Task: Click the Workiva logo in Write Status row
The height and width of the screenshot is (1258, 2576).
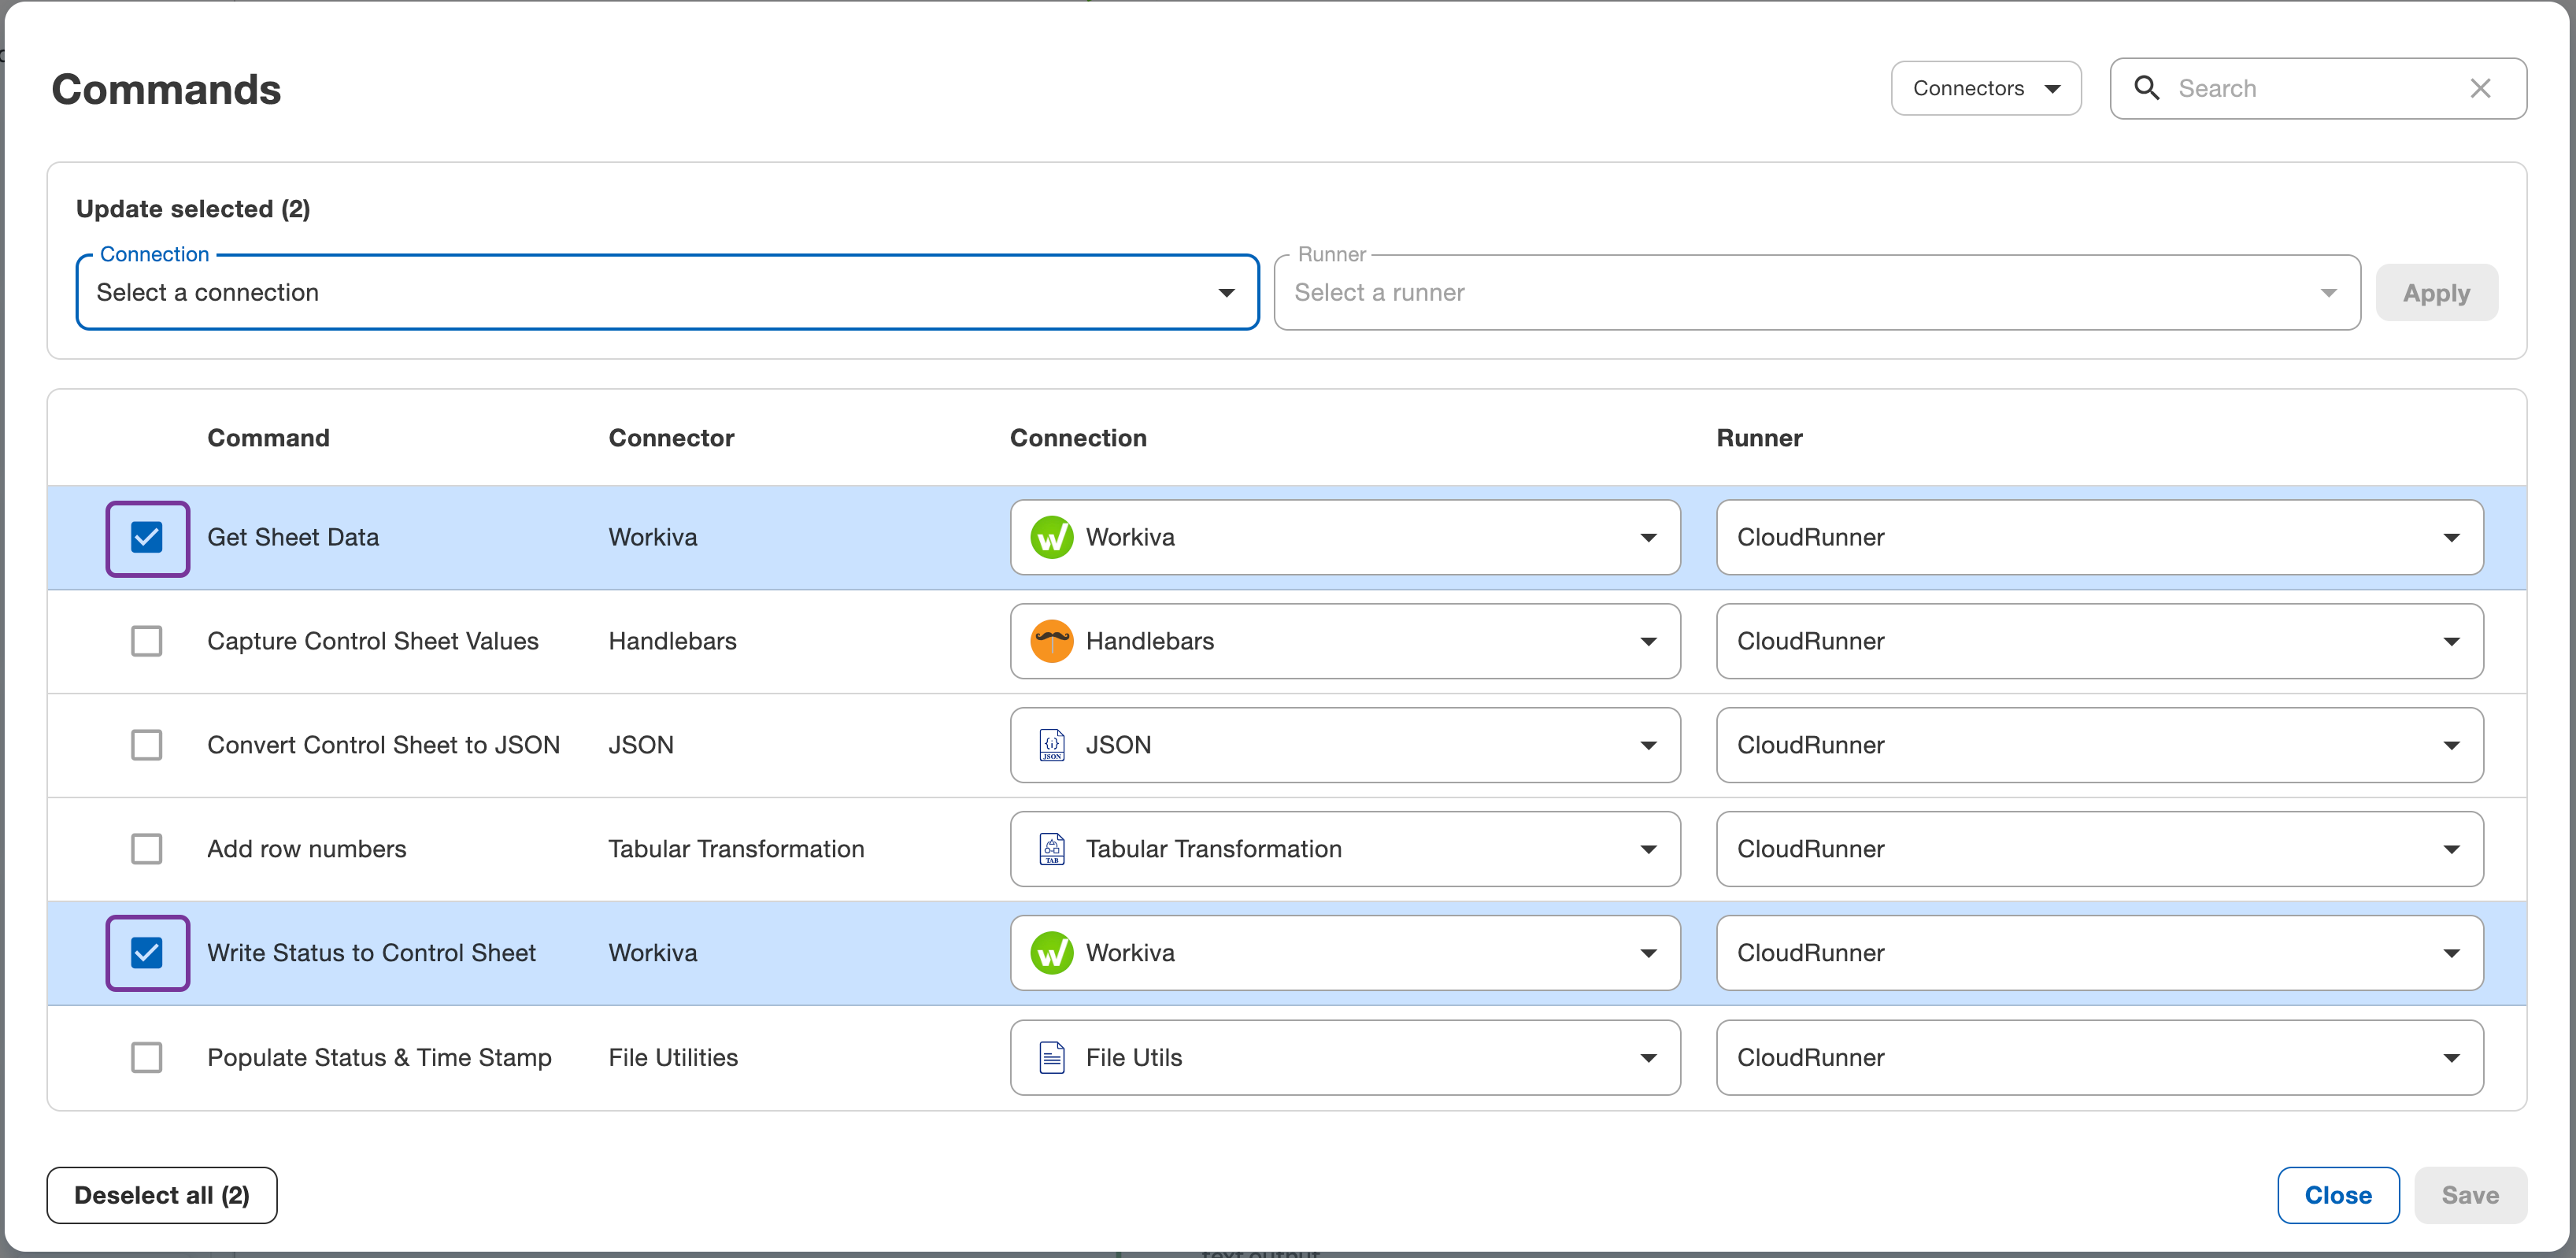Action: (x=1052, y=953)
